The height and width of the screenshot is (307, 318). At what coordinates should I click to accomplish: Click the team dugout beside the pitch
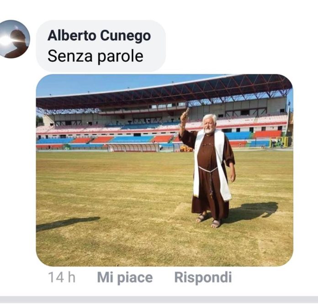[x=133, y=148]
